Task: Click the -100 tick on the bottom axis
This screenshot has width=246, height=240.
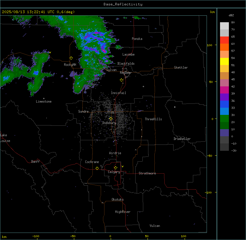Action: 36,236
